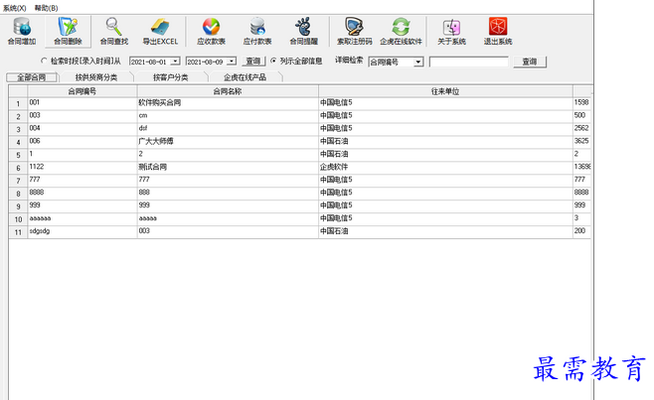Viewport: 654px width, 400px height.
Task: Click the 关于系统 about icon
Action: point(451,31)
